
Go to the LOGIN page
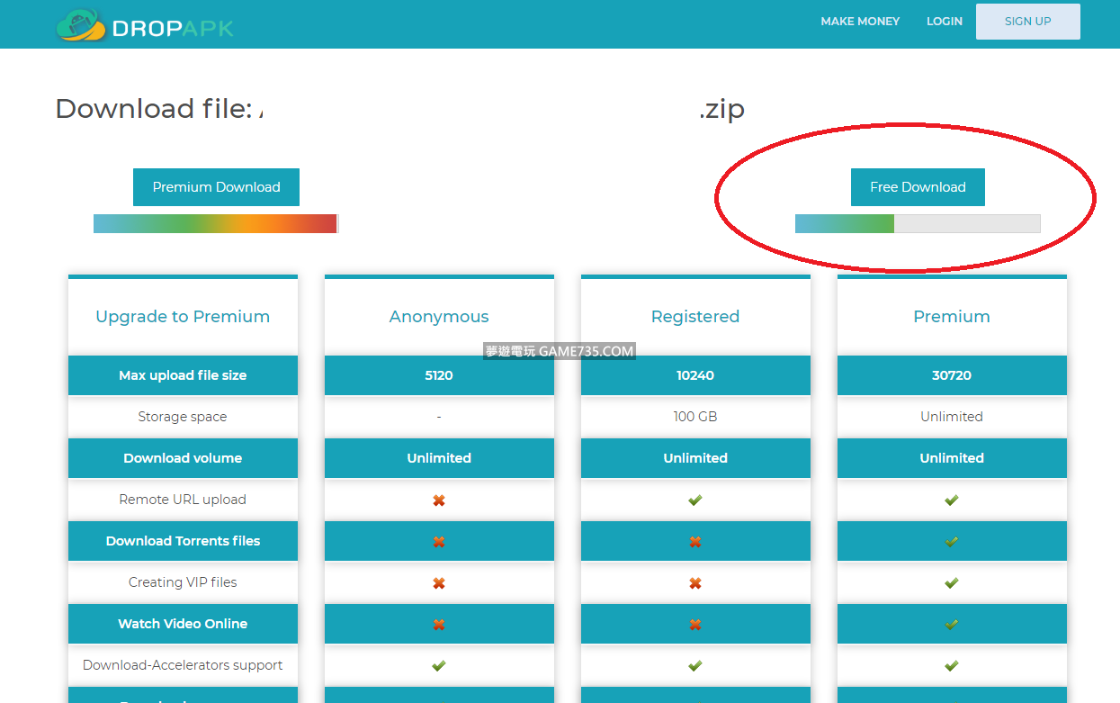[944, 22]
